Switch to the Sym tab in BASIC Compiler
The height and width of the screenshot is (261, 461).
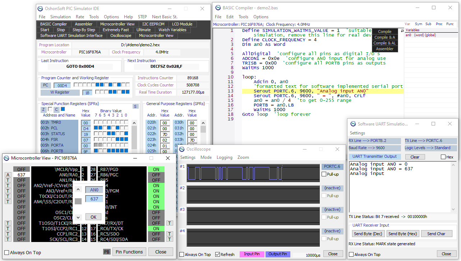click(x=419, y=24)
